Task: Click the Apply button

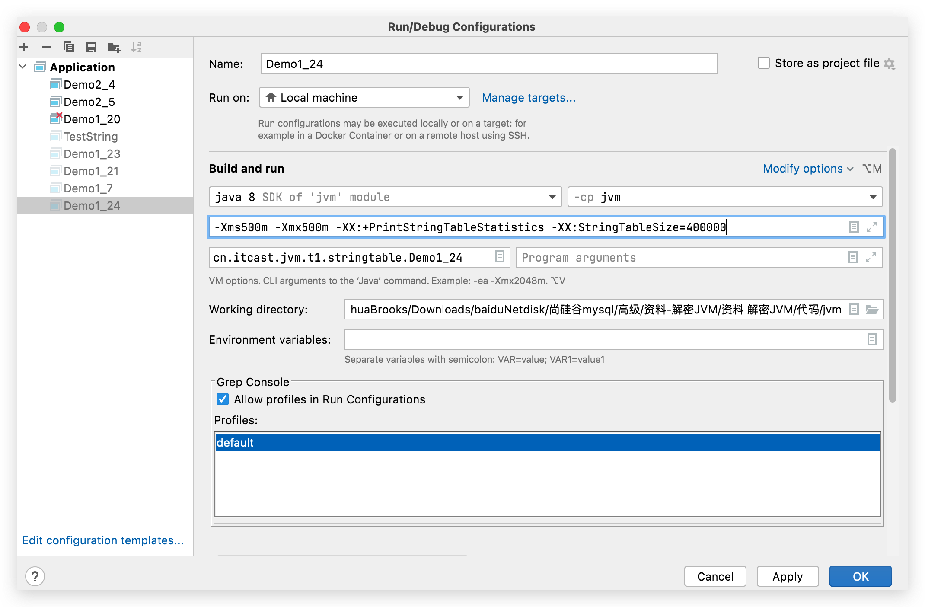Action: point(787,576)
